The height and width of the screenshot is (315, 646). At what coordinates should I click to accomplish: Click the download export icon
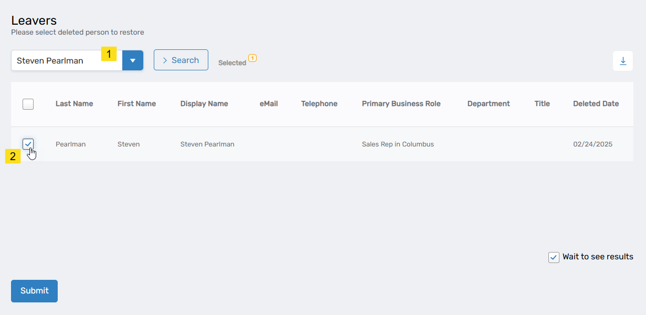coord(623,61)
